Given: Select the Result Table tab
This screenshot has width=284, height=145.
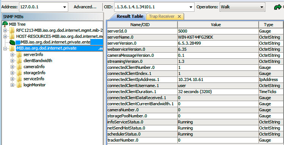Looking at the screenshot, I should coord(130,16).
